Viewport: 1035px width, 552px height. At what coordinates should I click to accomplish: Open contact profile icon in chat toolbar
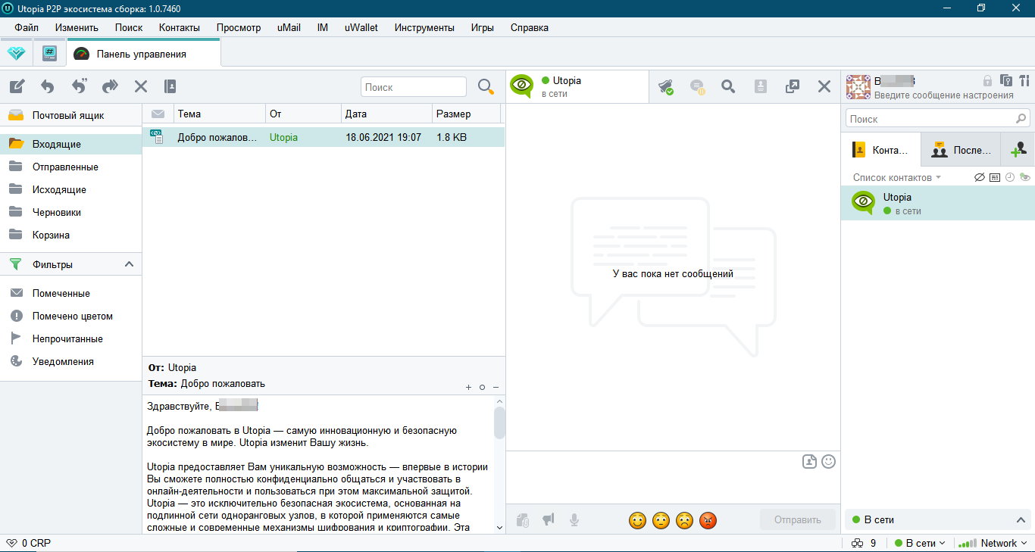pos(761,86)
